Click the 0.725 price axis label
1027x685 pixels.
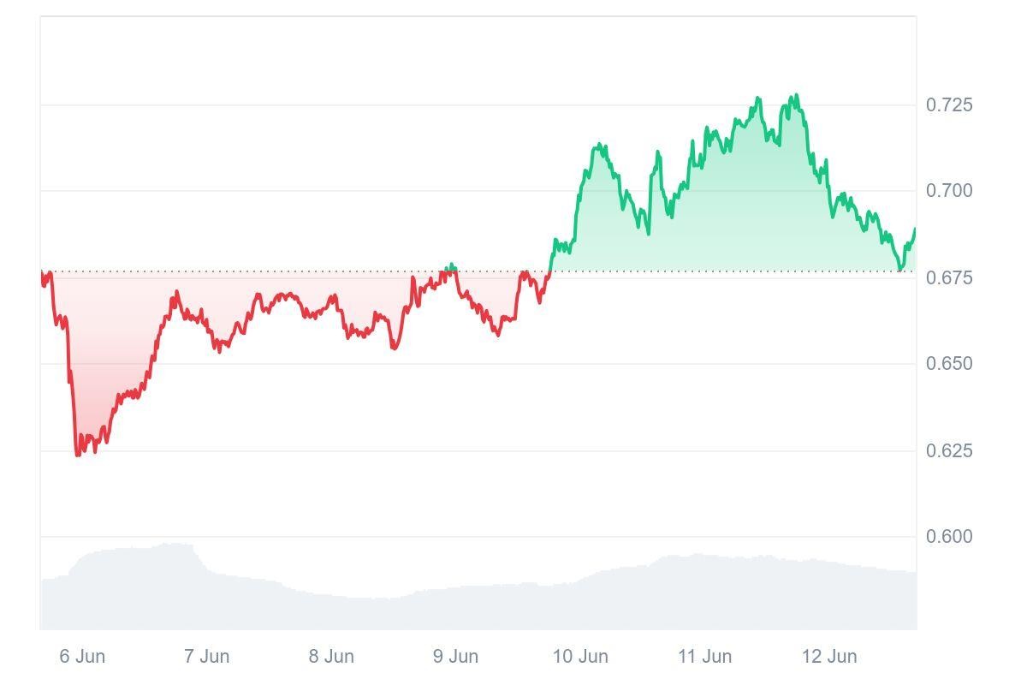point(949,105)
